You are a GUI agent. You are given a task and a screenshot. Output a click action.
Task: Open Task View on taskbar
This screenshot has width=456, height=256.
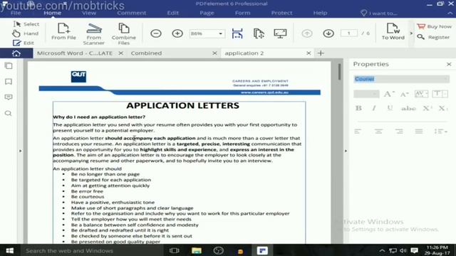point(174,250)
